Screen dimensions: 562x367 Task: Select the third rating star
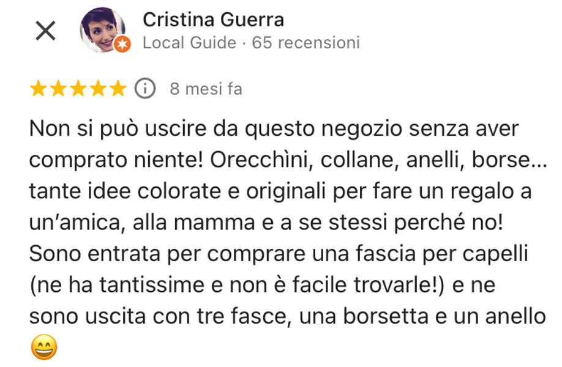pyautogui.click(x=77, y=89)
